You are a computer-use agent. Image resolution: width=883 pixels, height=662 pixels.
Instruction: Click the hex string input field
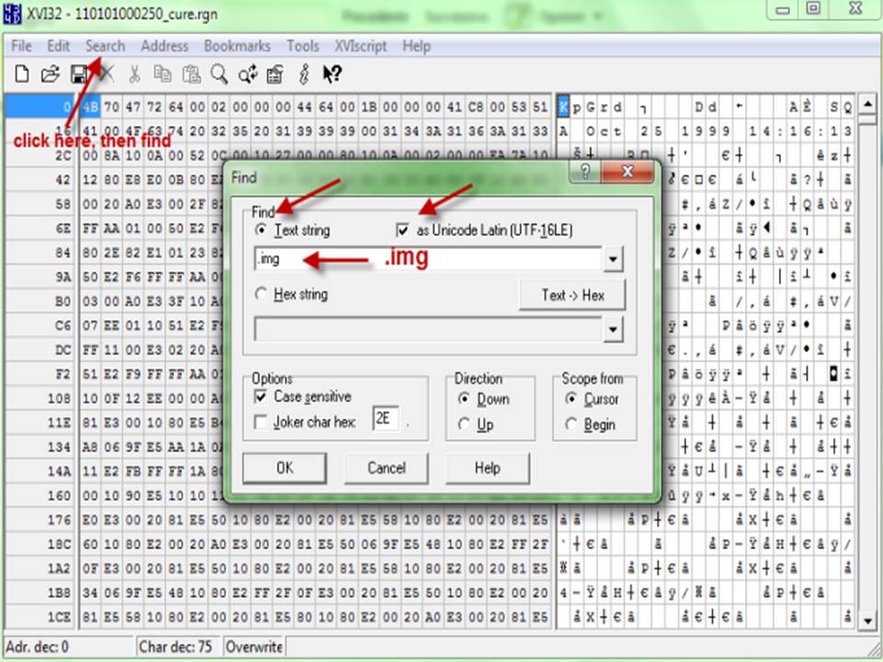tap(429, 329)
